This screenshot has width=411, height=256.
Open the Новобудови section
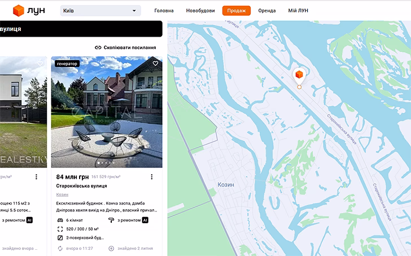(x=200, y=11)
